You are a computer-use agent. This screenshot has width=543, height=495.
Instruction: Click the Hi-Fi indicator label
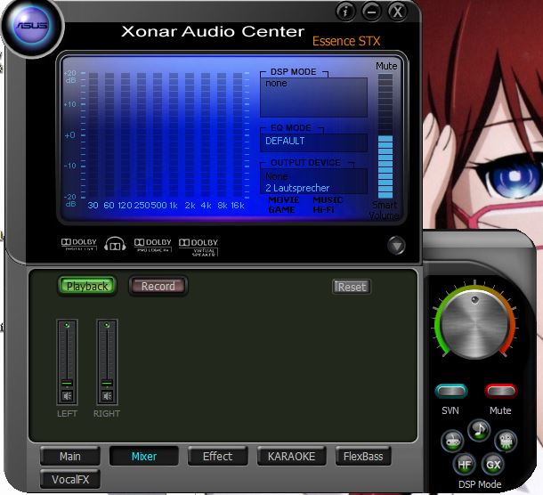(x=323, y=210)
